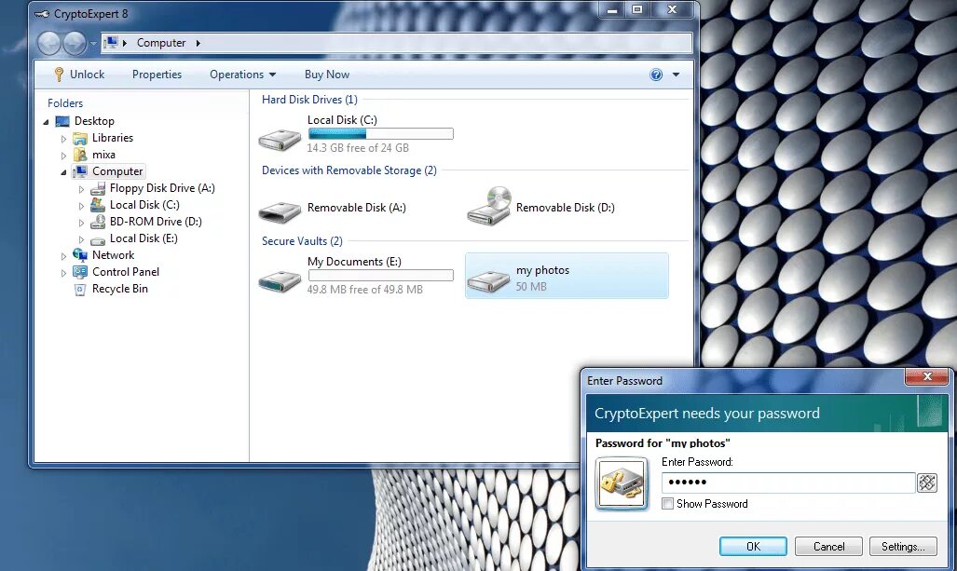Viewport: 957px width, 571px height.
Task: Select the Removable Disk (D:) disc icon
Action: 489,206
